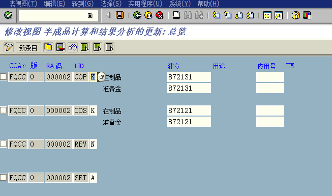The width and height of the screenshot is (332, 196).
Task: Cancel with the red X icon
Action: point(160,15)
